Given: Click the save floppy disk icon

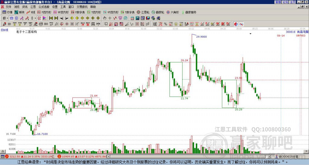Looking at the screenshot, I should coord(148,18).
